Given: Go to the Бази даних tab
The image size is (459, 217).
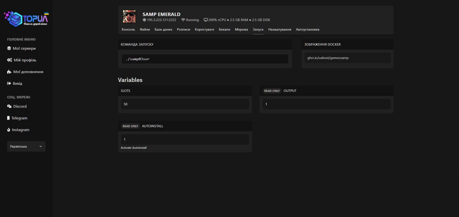Looking at the screenshot, I should coord(163,29).
